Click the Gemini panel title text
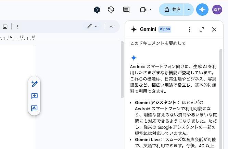The height and width of the screenshot is (149, 228). 148,29
